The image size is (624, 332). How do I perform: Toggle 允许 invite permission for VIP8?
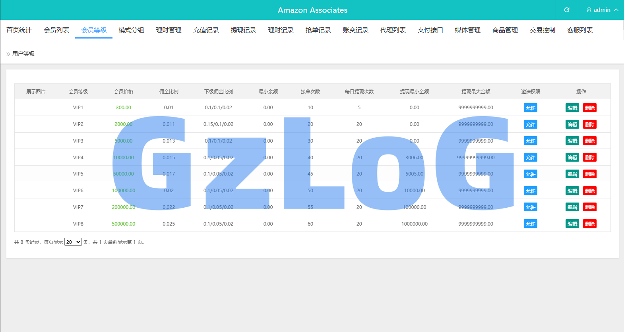click(x=530, y=224)
